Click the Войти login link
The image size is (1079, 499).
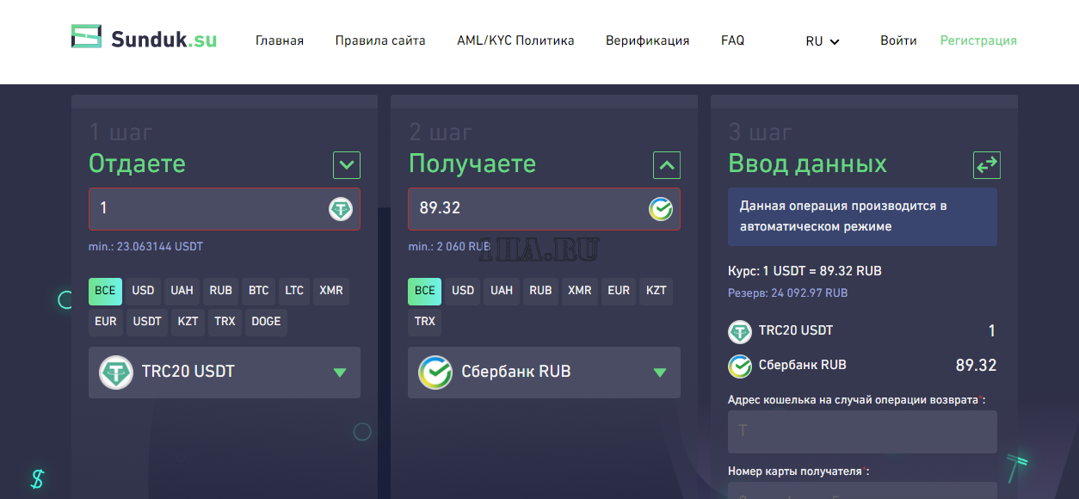(x=898, y=40)
